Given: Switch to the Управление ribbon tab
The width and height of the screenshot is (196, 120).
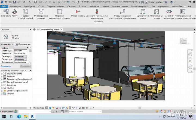Looking at the screenshot, I should coord(163,6).
